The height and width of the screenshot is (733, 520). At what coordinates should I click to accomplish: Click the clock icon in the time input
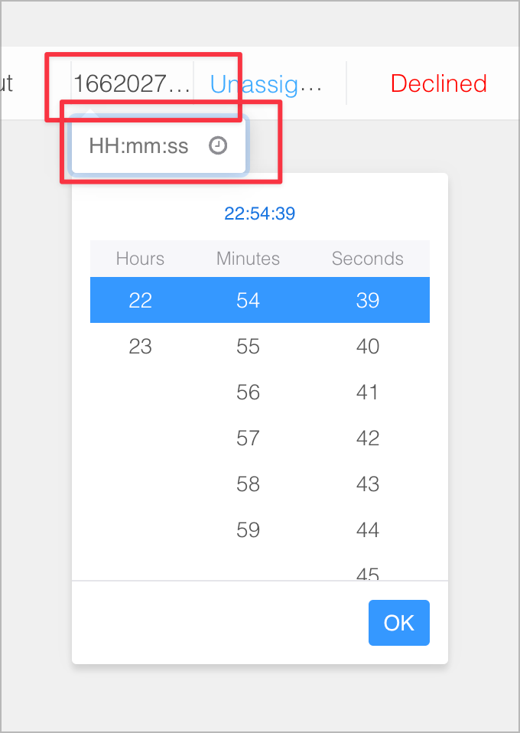click(x=217, y=145)
